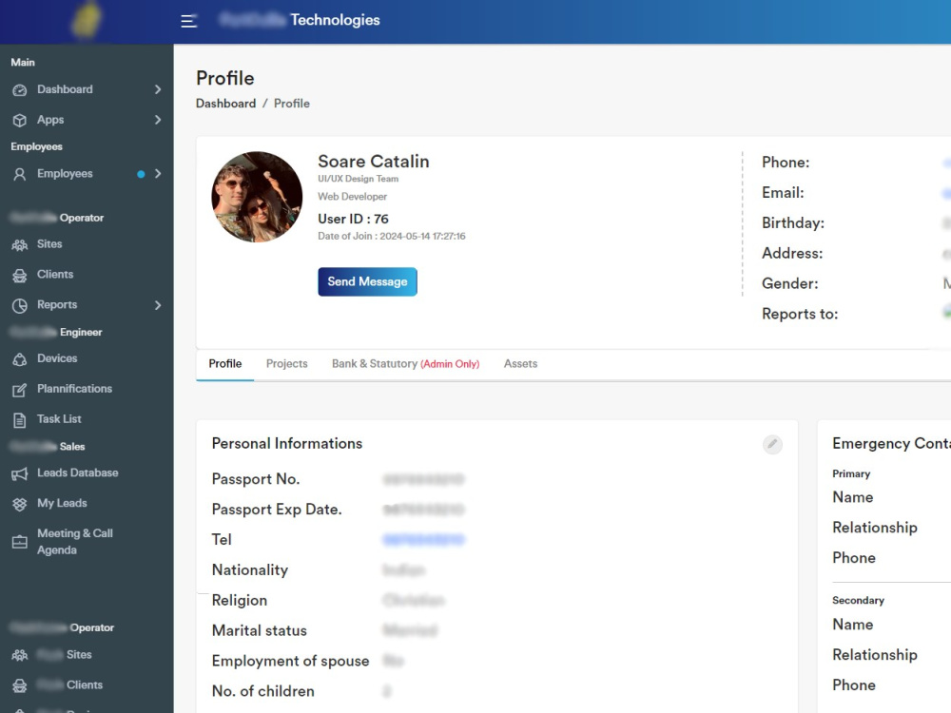The height and width of the screenshot is (713, 951).
Task: Click the lower Clients icon near bottom
Action: (19, 685)
